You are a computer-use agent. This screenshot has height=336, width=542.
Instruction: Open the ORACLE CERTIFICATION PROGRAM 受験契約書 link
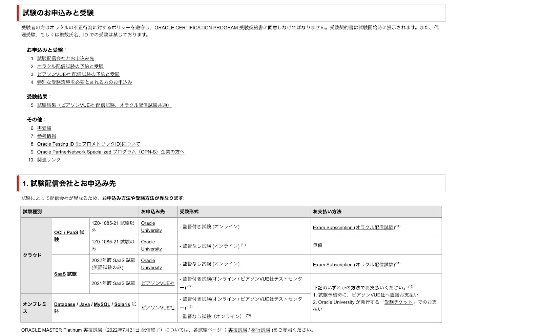click(209, 28)
